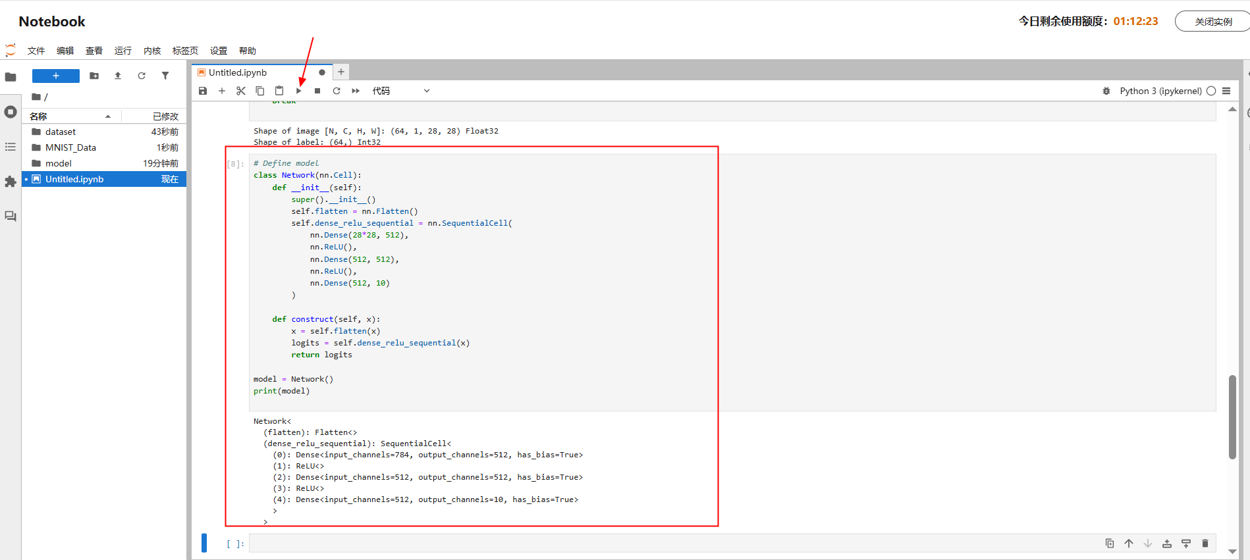Viewport: 1250px width, 560px height.
Task: Interrupt the kernel with the stop icon
Action: click(x=317, y=91)
